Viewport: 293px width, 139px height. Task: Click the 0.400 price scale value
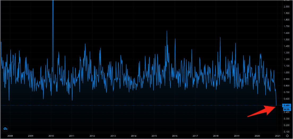point(286,112)
